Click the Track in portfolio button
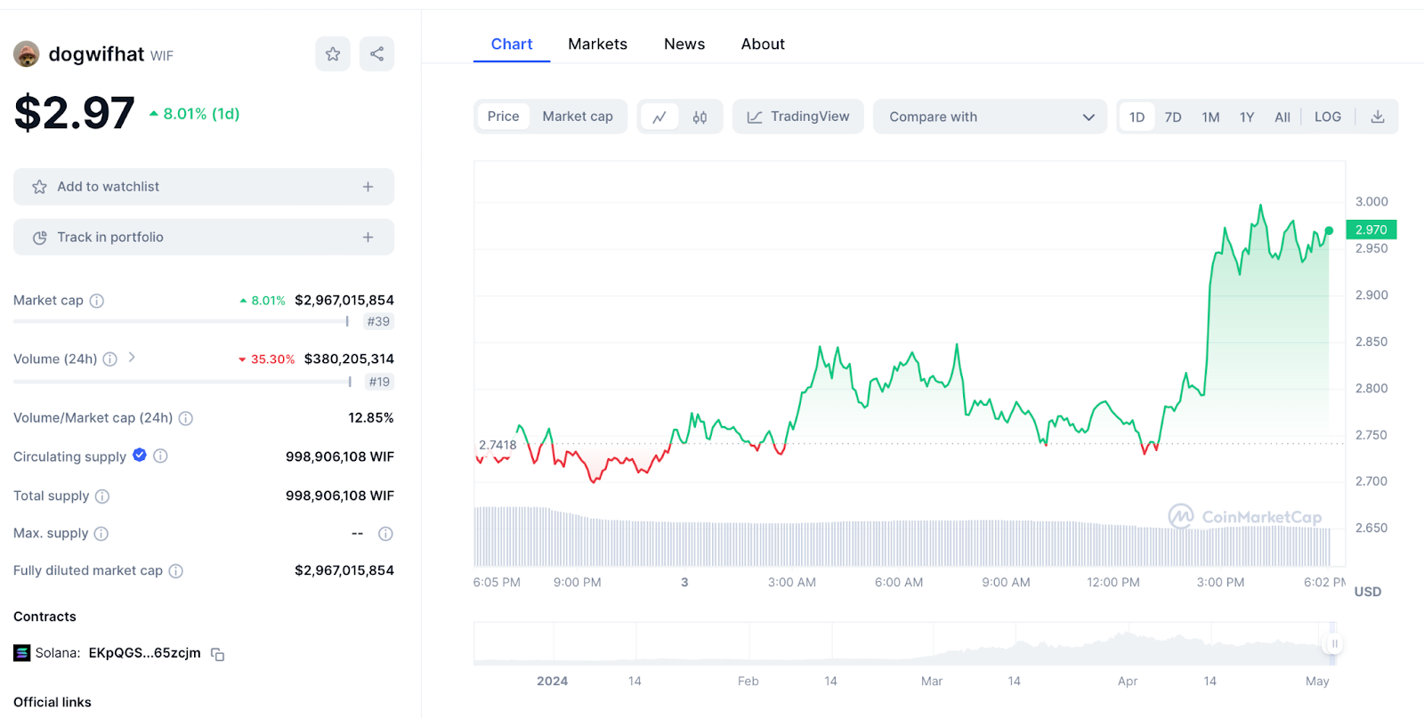Screen dimensions: 1424x718 [x=204, y=238]
